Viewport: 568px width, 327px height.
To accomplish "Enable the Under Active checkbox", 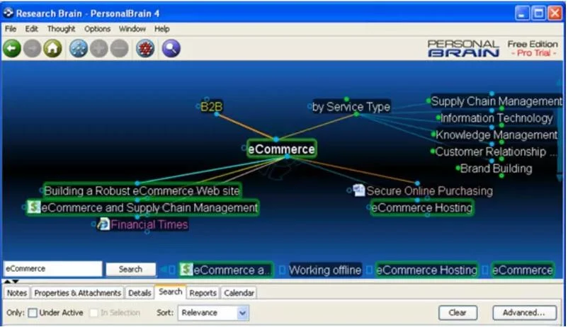I will click(x=33, y=313).
